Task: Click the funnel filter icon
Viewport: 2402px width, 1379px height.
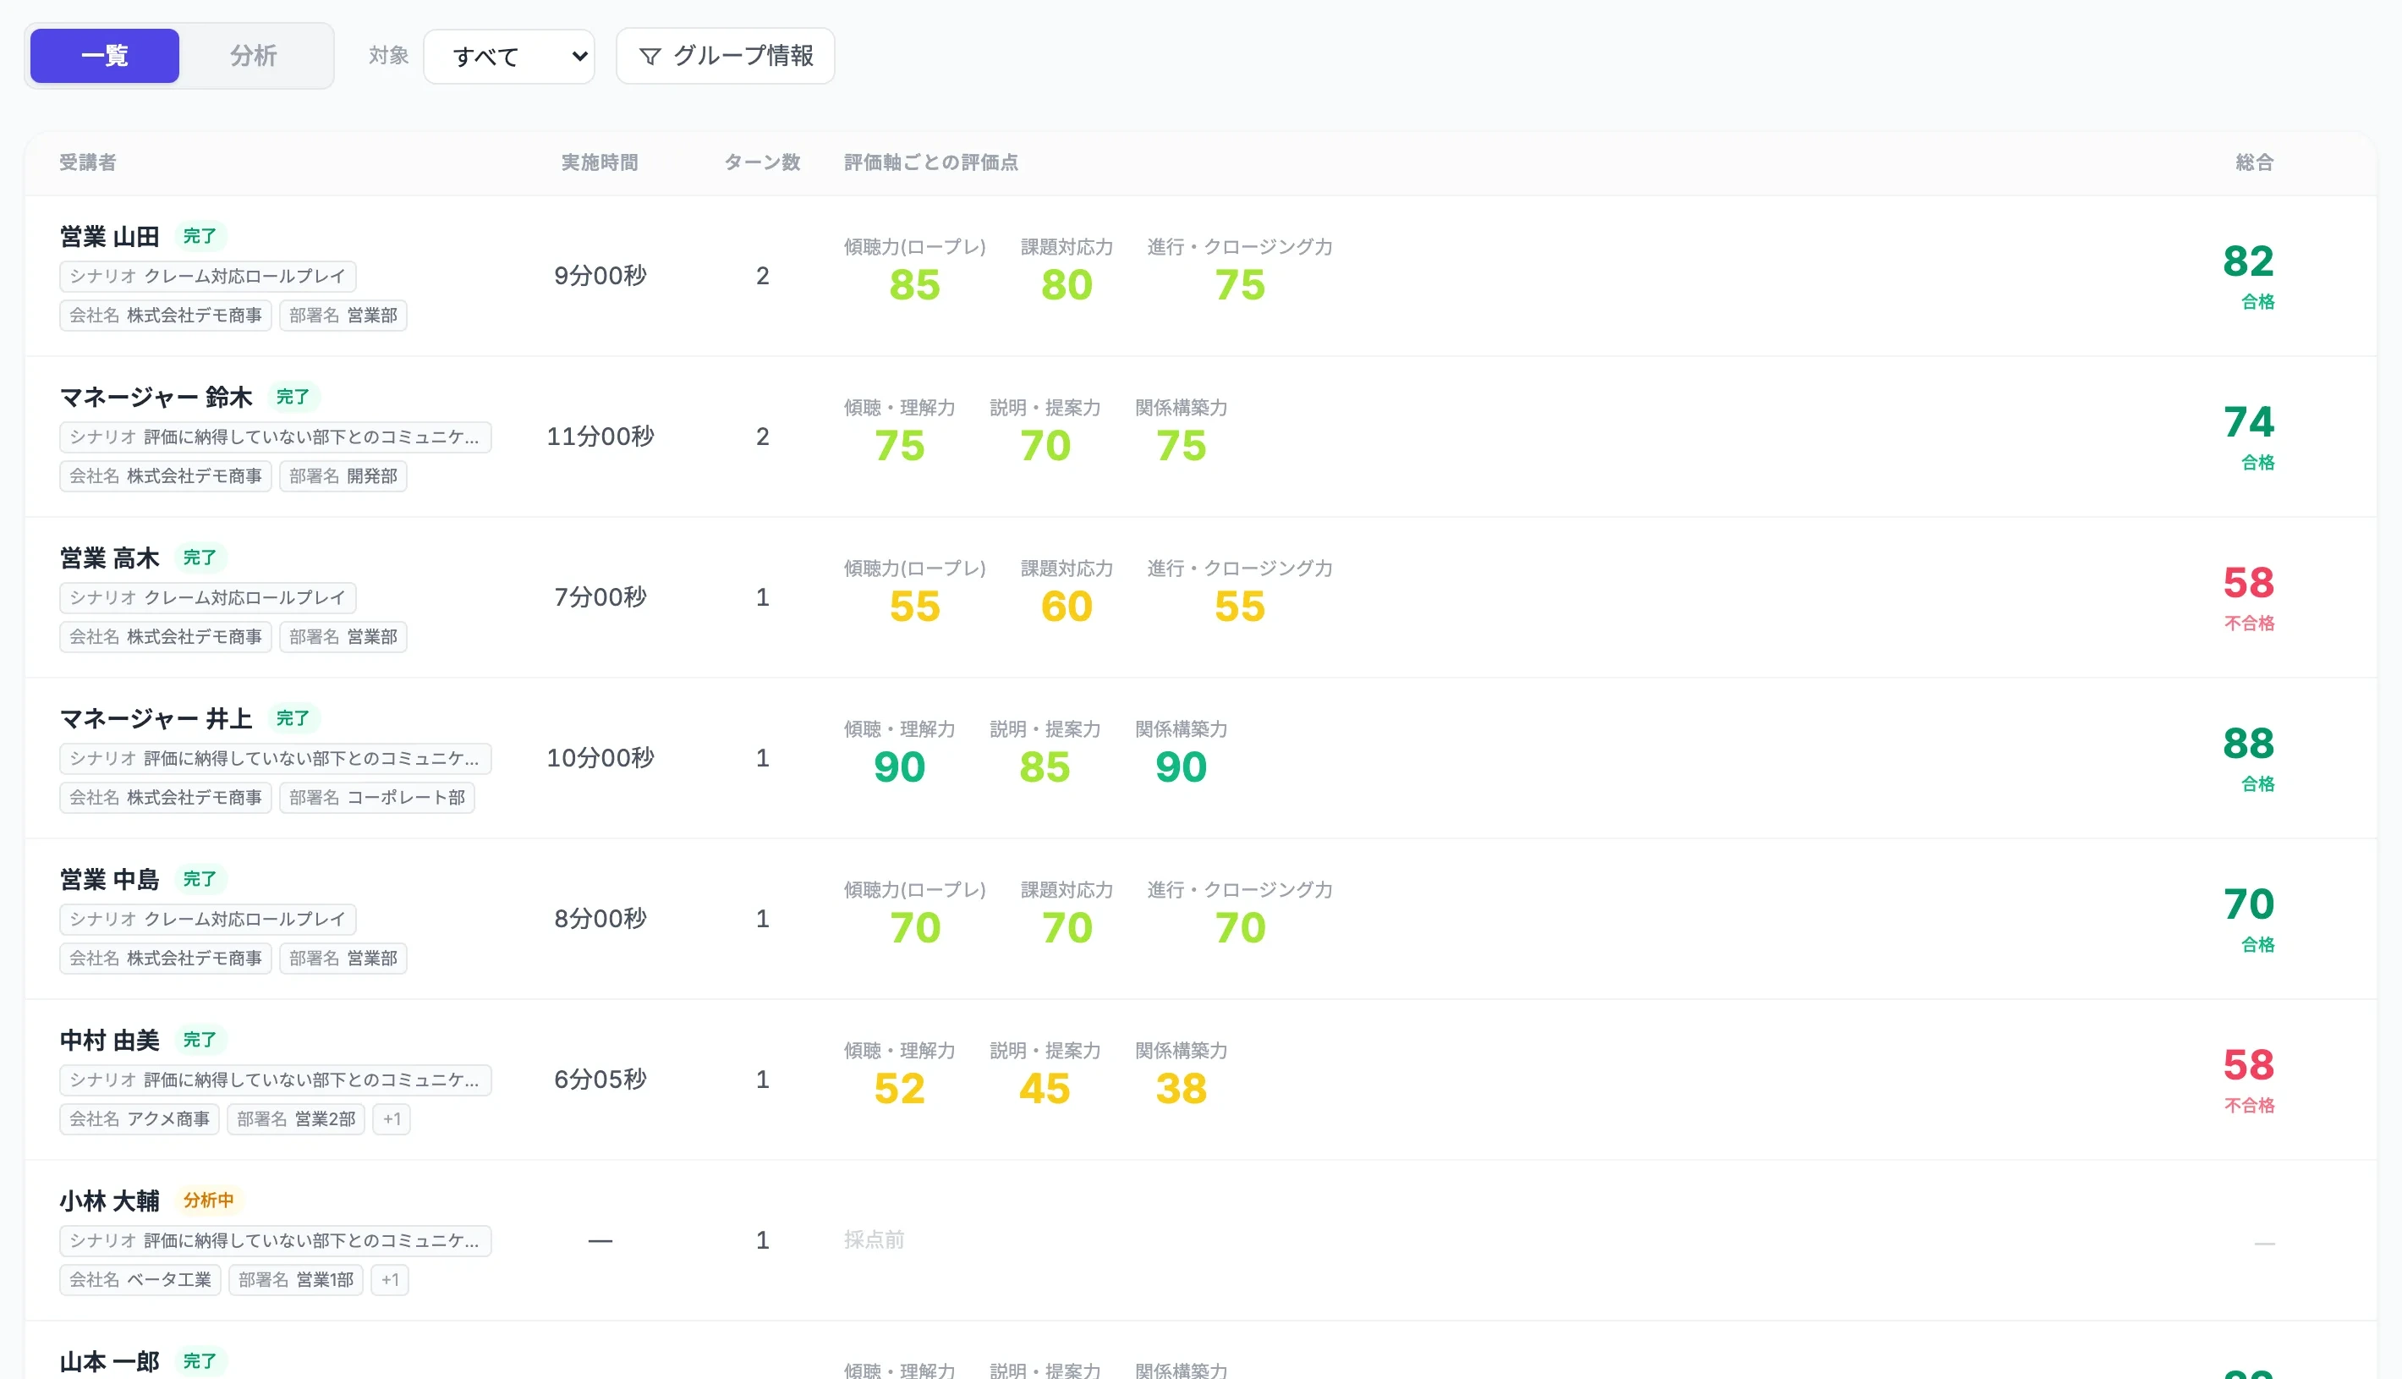Action: 650,57
